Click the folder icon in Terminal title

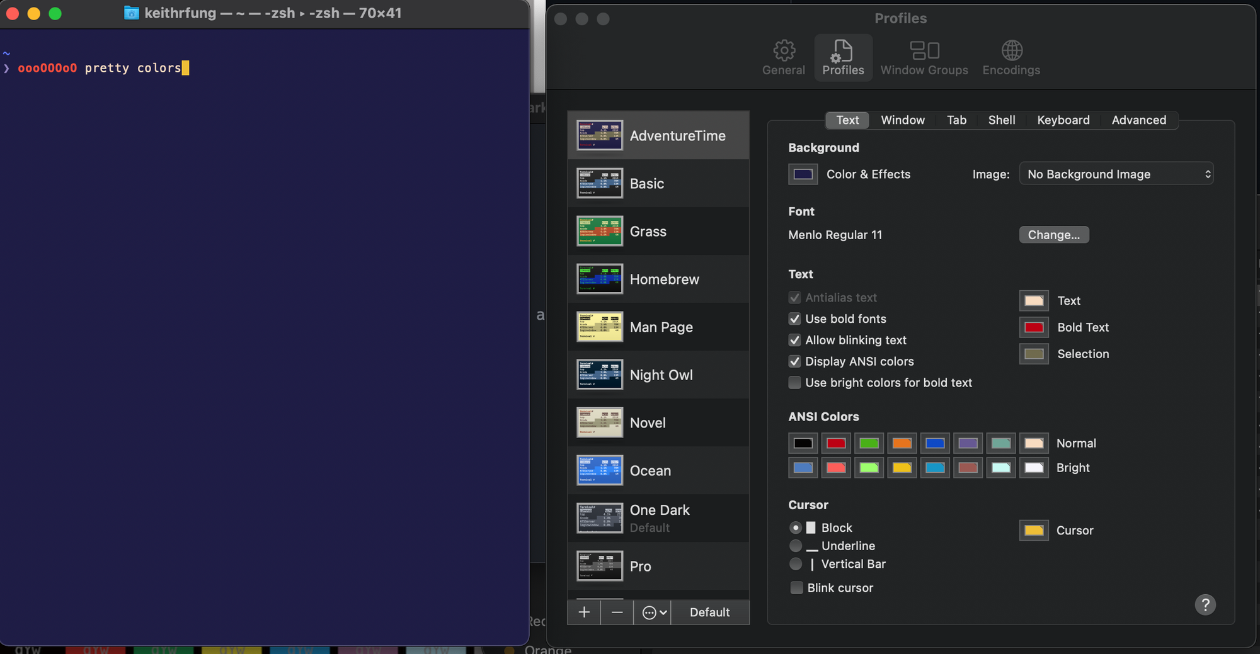pyautogui.click(x=131, y=13)
